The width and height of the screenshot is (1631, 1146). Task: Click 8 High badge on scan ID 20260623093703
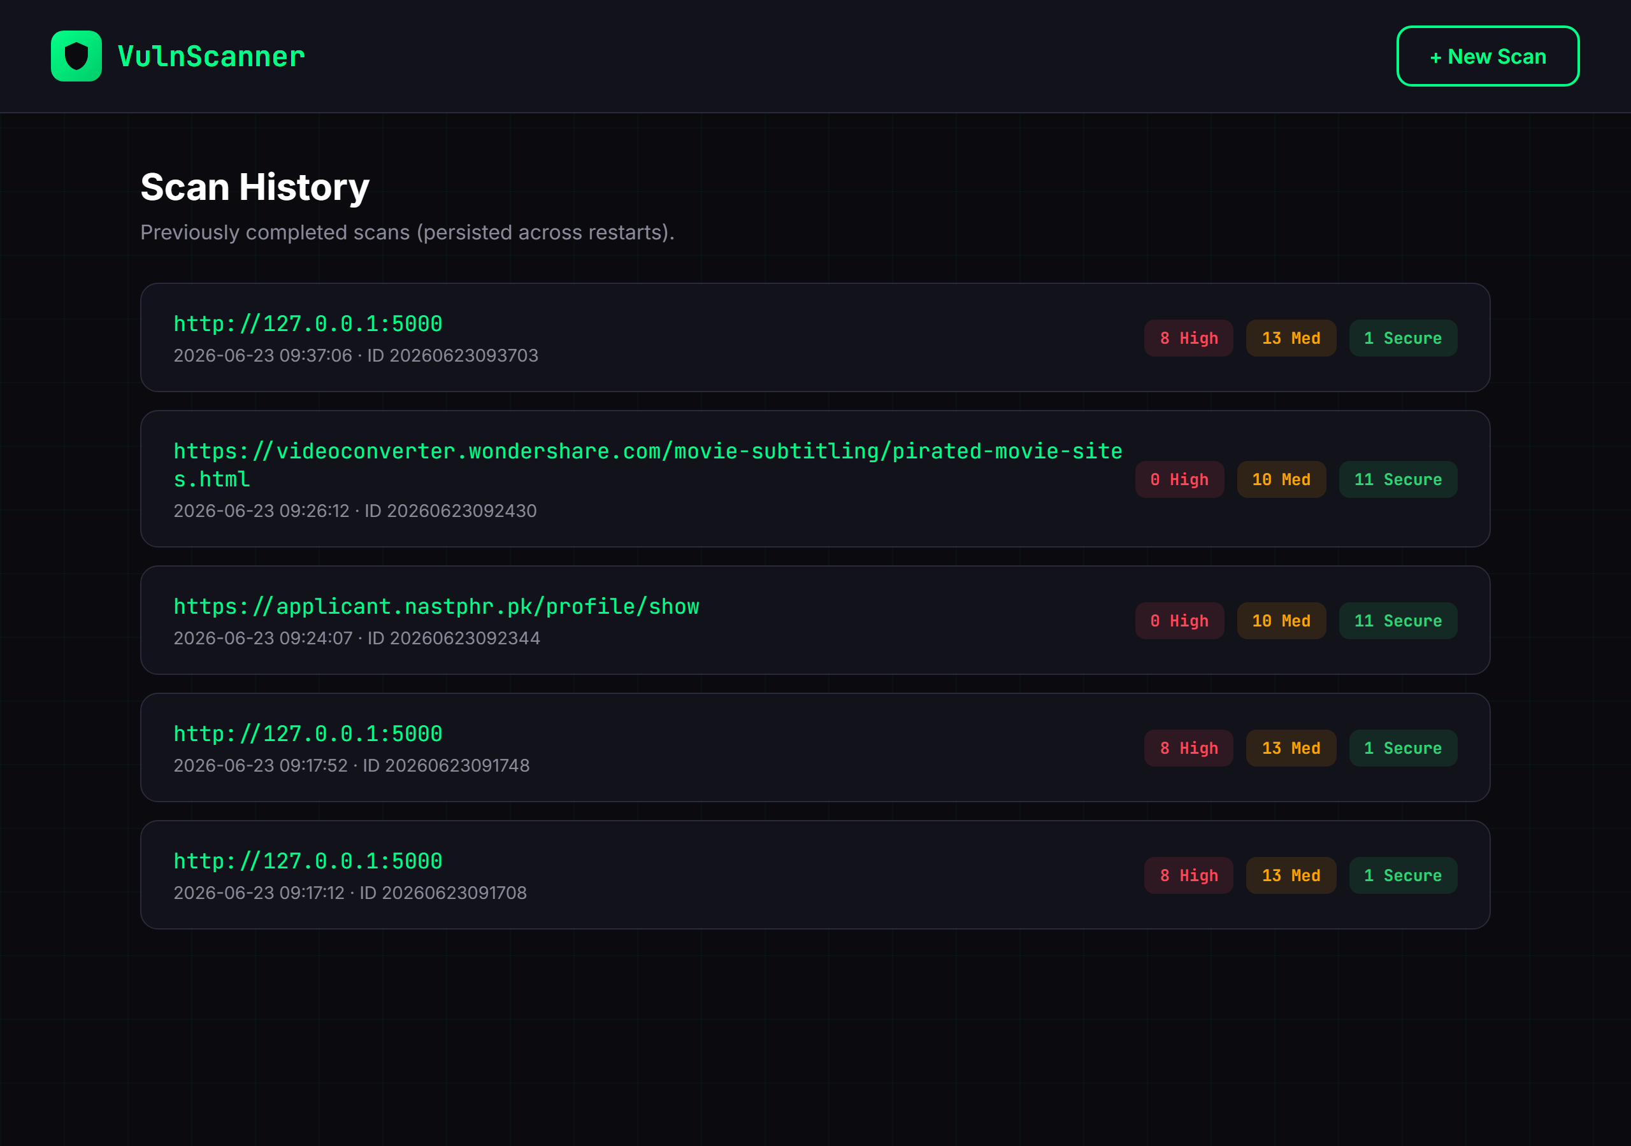(1188, 338)
